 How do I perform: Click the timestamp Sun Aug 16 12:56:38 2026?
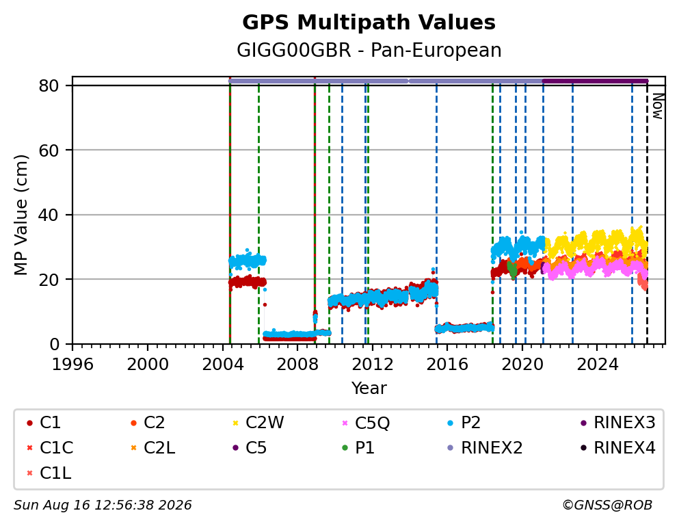[103, 505]
